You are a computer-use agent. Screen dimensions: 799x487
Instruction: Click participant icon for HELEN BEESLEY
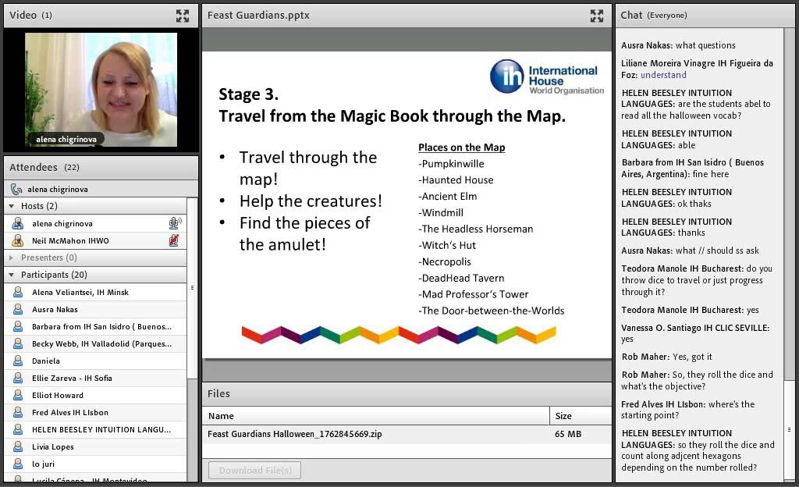(x=18, y=429)
